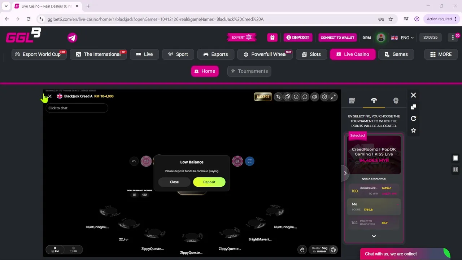
Task: Open a new browser tab
Action: pyautogui.click(x=88, y=6)
